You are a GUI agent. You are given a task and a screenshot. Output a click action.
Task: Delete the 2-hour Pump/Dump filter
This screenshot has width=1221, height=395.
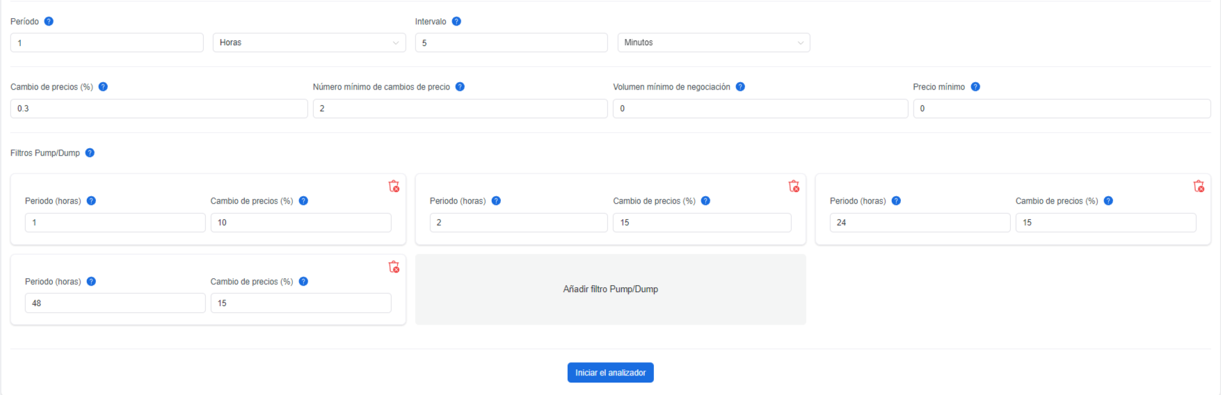click(794, 186)
